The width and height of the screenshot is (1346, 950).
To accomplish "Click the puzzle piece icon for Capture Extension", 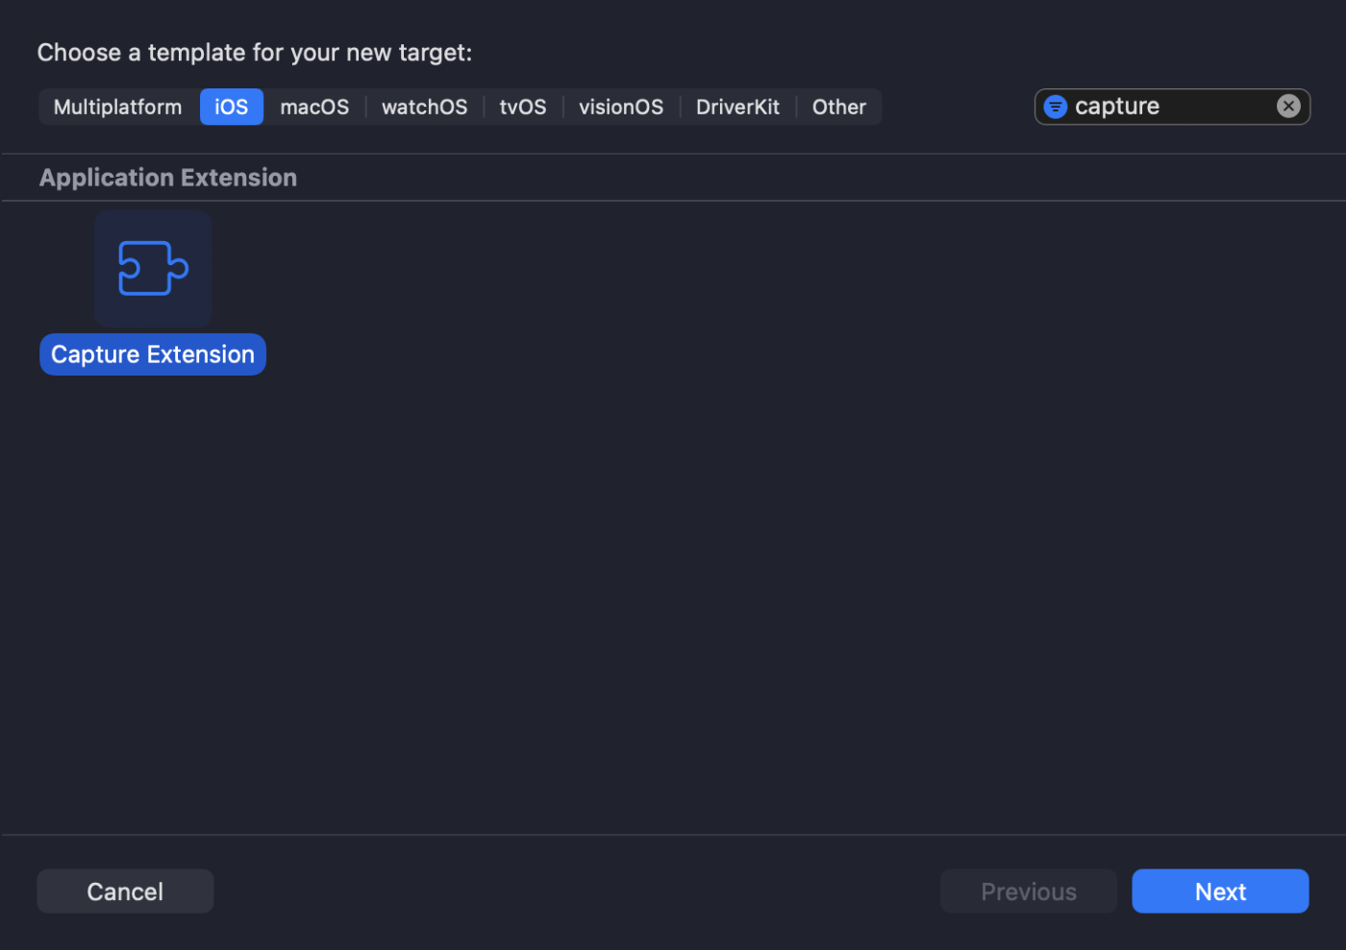I will click(152, 269).
